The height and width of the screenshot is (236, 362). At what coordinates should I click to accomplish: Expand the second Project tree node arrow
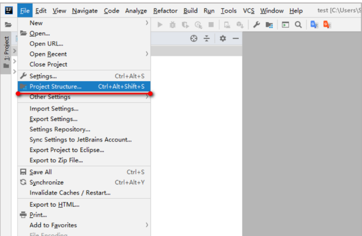[14, 61]
